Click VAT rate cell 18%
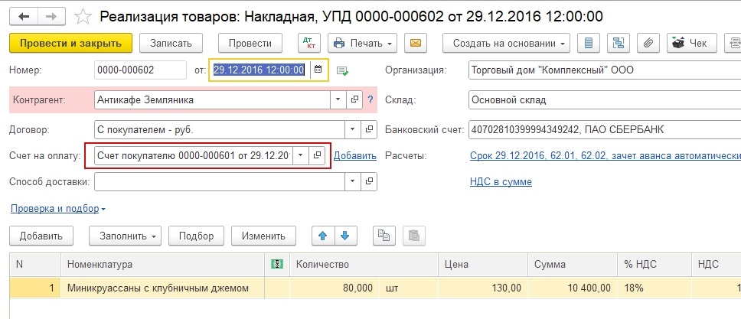Image resolution: width=741 pixels, height=319 pixels. pyautogui.click(x=654, y=288)
